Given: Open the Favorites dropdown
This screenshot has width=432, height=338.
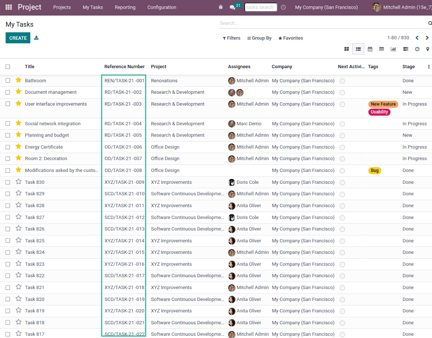Looking at the screenshot, I should (x=291, y=38).
